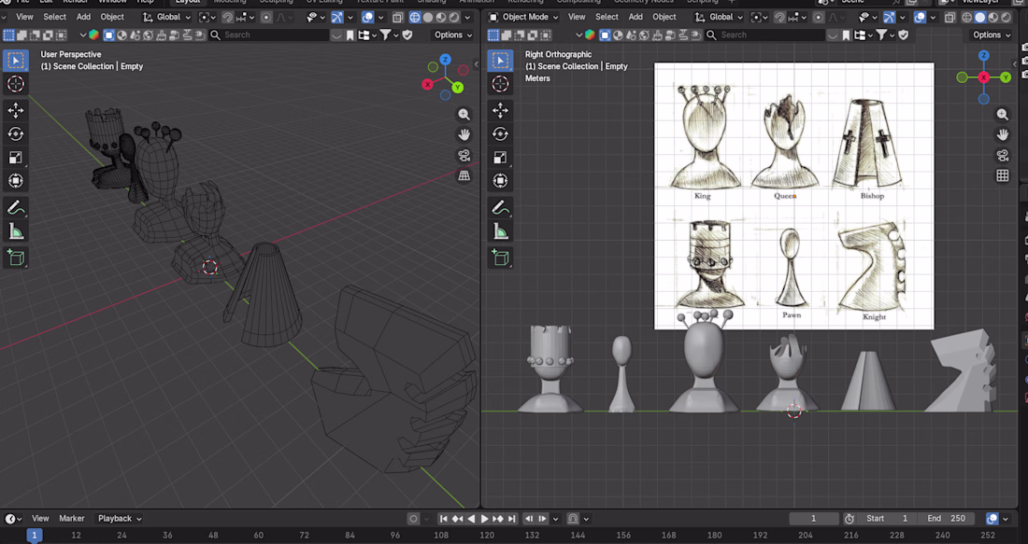
Task: Select the Transform tool in left viewport
Action: coord(16,181)
